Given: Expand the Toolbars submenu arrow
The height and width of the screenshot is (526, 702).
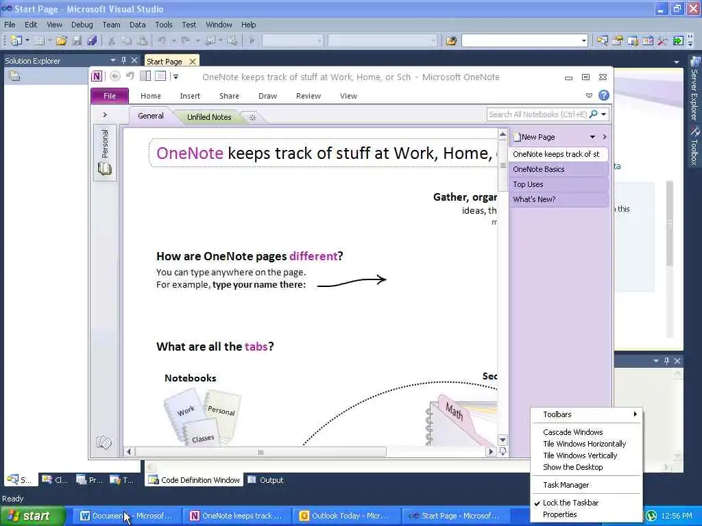Looking at the screenshot, I should (635, 414).
